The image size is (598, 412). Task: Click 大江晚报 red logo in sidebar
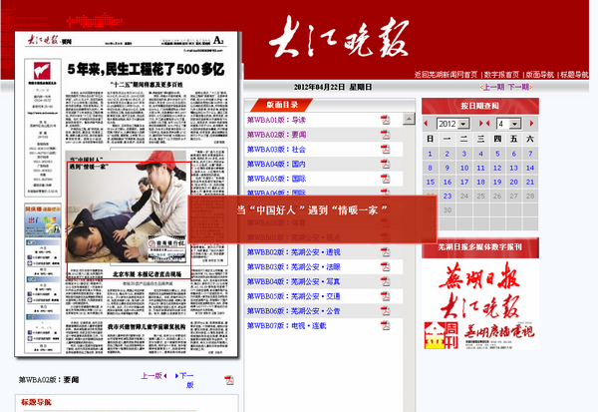[479, 305]
